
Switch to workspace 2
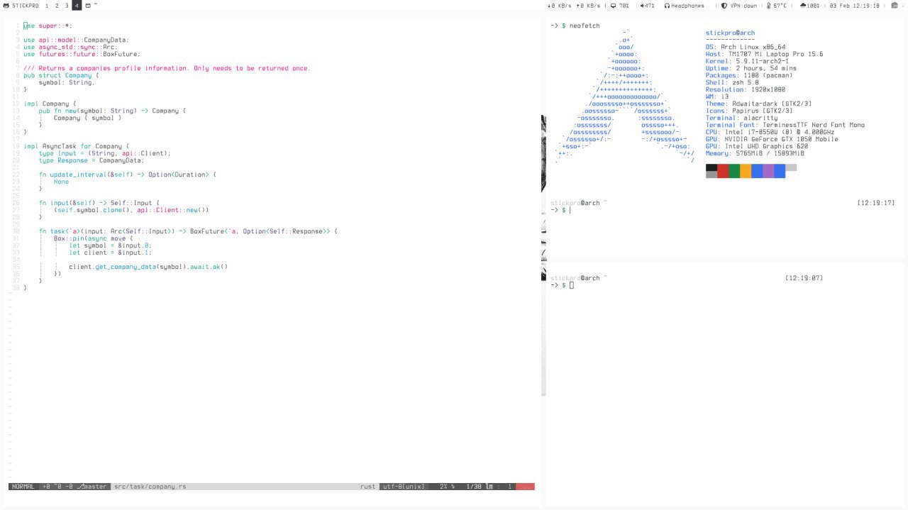[x=57, y=6]
